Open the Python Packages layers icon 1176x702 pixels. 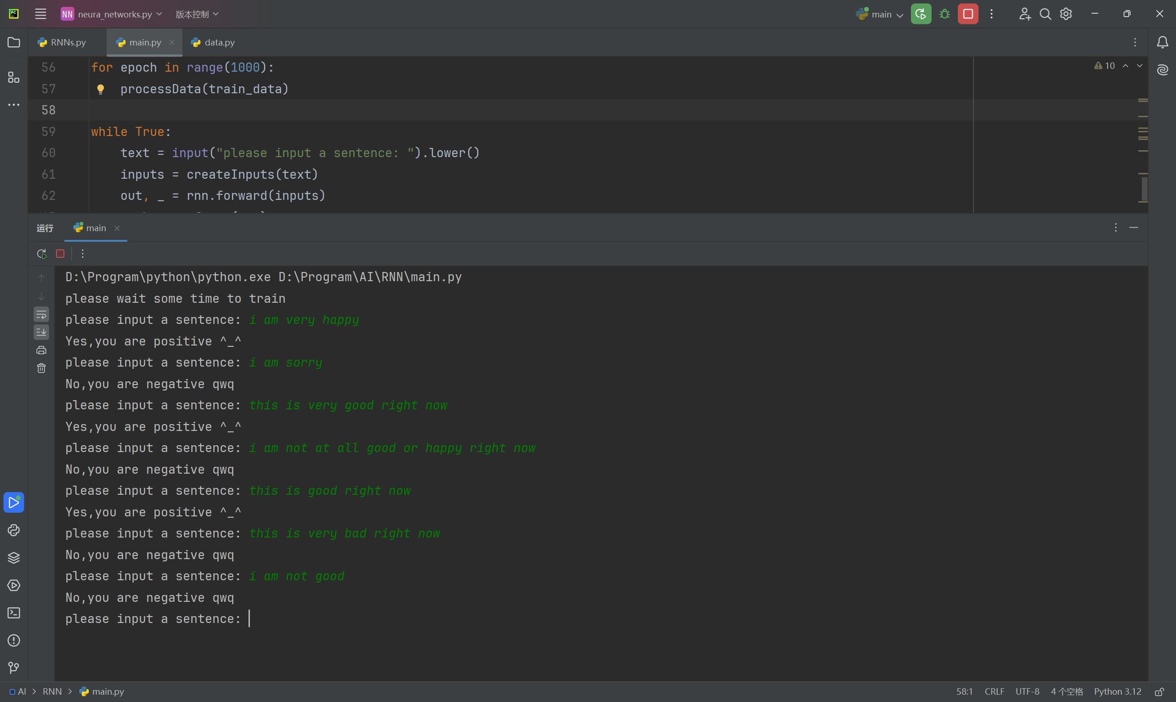[x=14, y=558]
